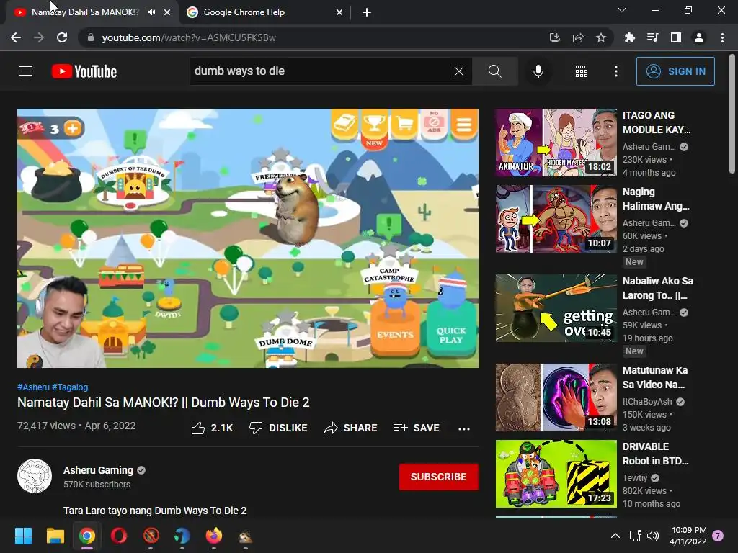Share this page from address bar
Viewport: 738px width, 553px height.
pyautogui.click(x=578, y=37)
